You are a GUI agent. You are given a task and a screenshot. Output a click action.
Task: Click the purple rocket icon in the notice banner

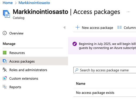click(75, 44)
